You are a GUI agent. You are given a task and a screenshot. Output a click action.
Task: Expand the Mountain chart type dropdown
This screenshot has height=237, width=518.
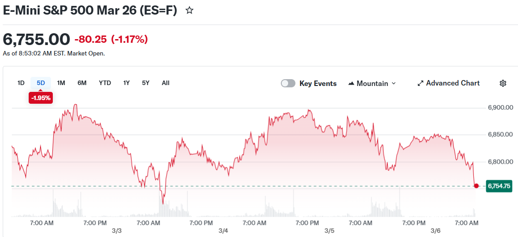pos(372,83)
